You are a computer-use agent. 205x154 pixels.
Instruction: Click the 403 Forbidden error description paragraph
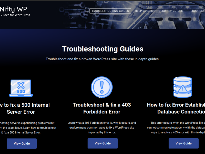click(102, 128)
